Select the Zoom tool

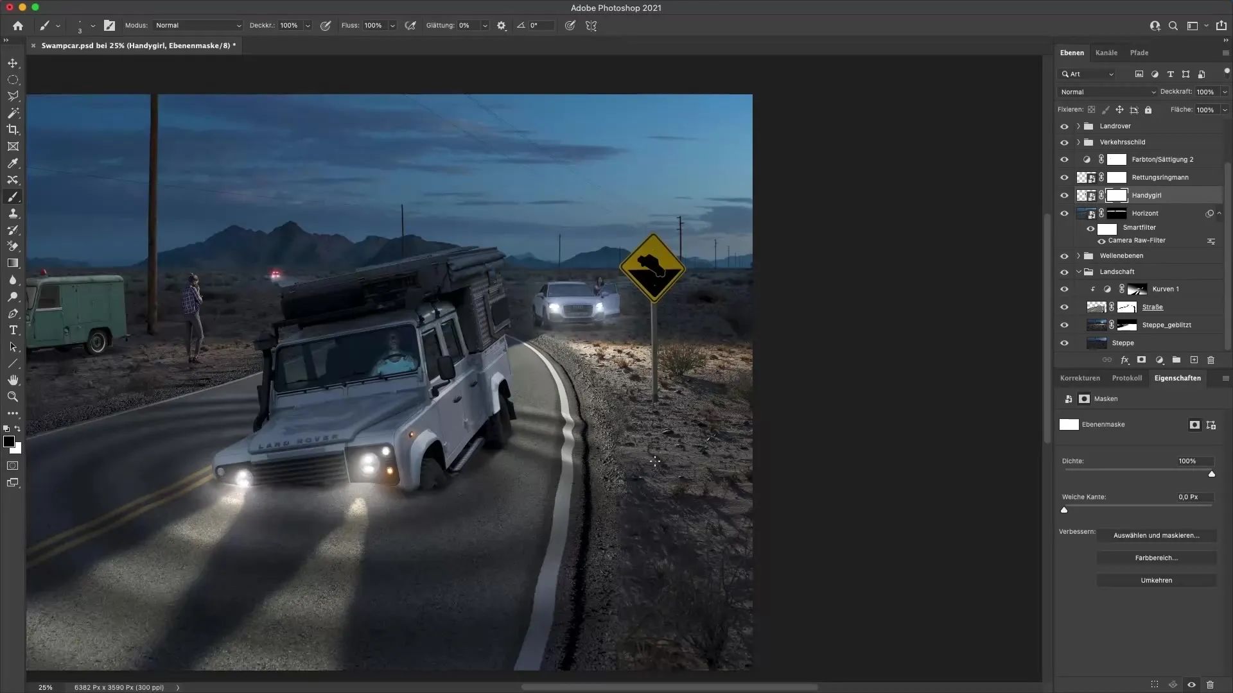[x=13, y=397]
